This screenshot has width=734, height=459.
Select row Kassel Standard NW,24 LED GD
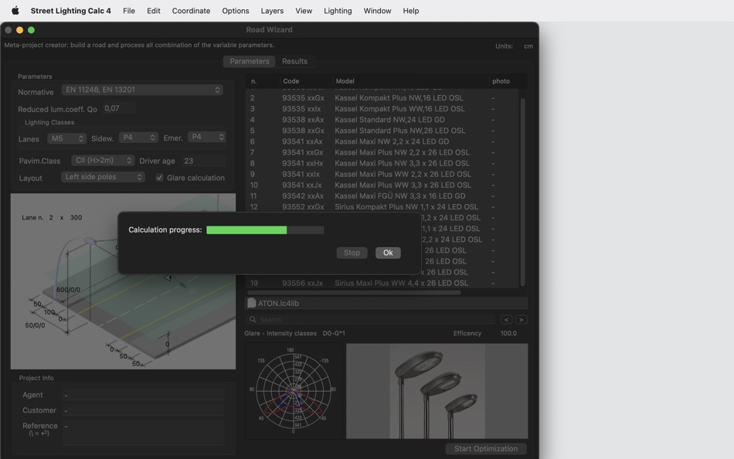tap(382, 120)
